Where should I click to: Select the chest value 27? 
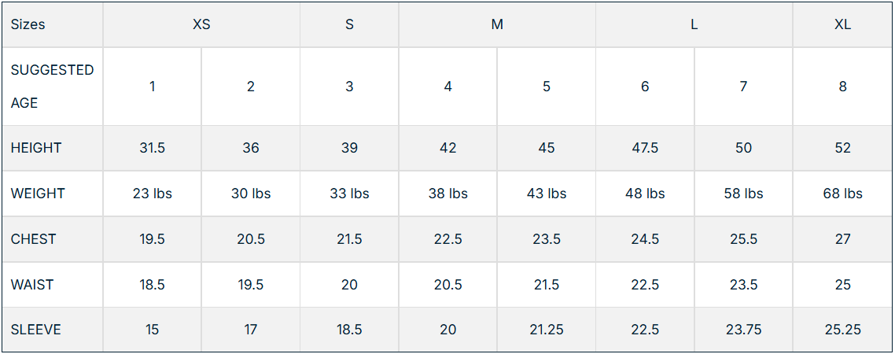tap(842, 239)
